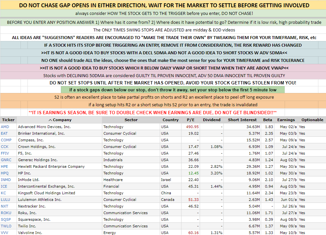Click LULU's P/E value 51.33
Image resolution: width=326 pixels, height=235 pixels.
(x=194, y=200)
